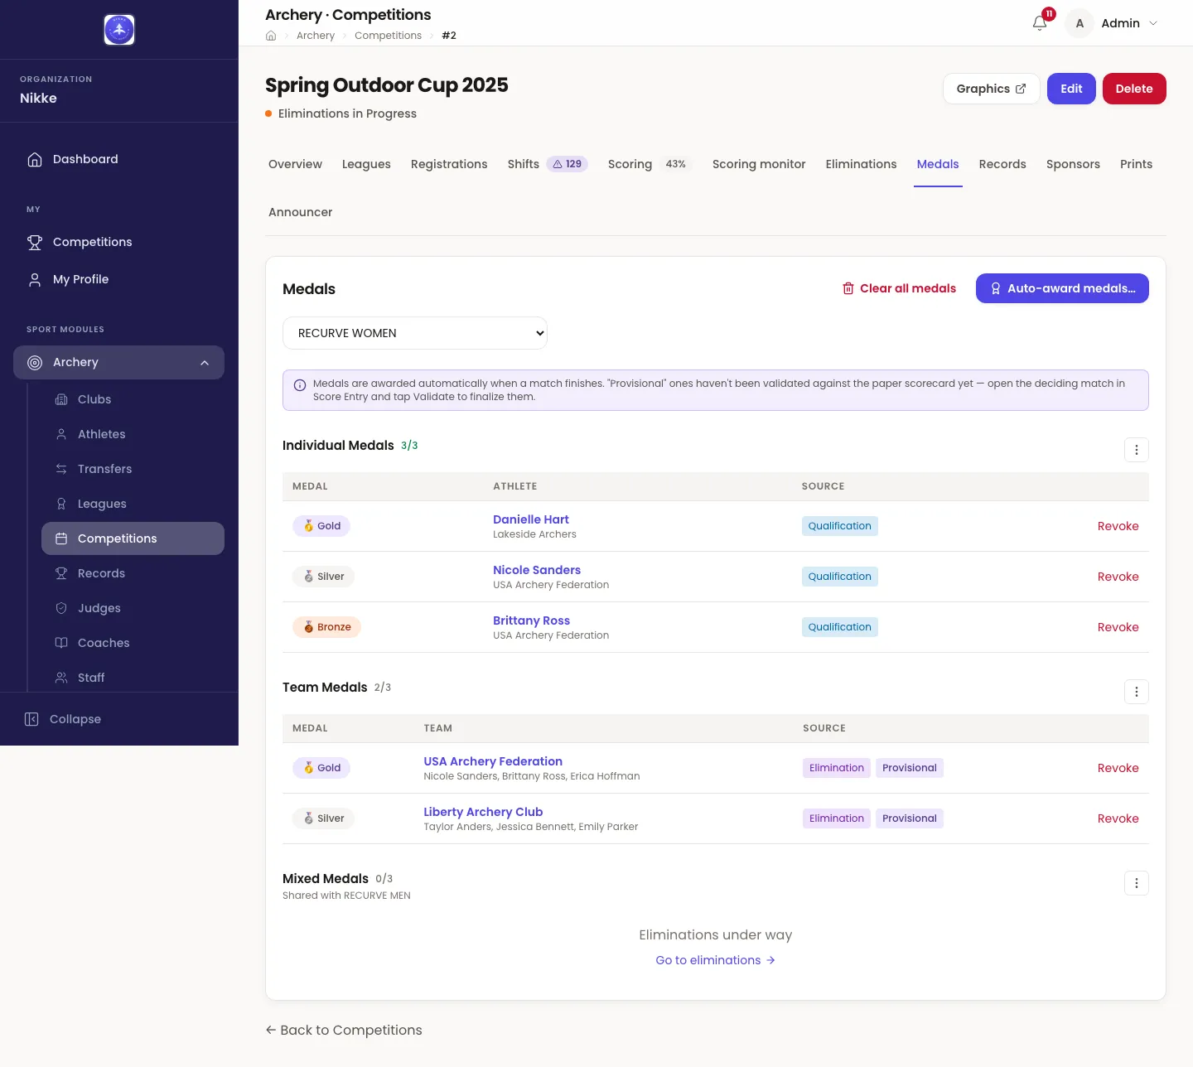Open USA Archery Federation team link
Viewport: 1193px width, 1067px height.
(493, 761)
